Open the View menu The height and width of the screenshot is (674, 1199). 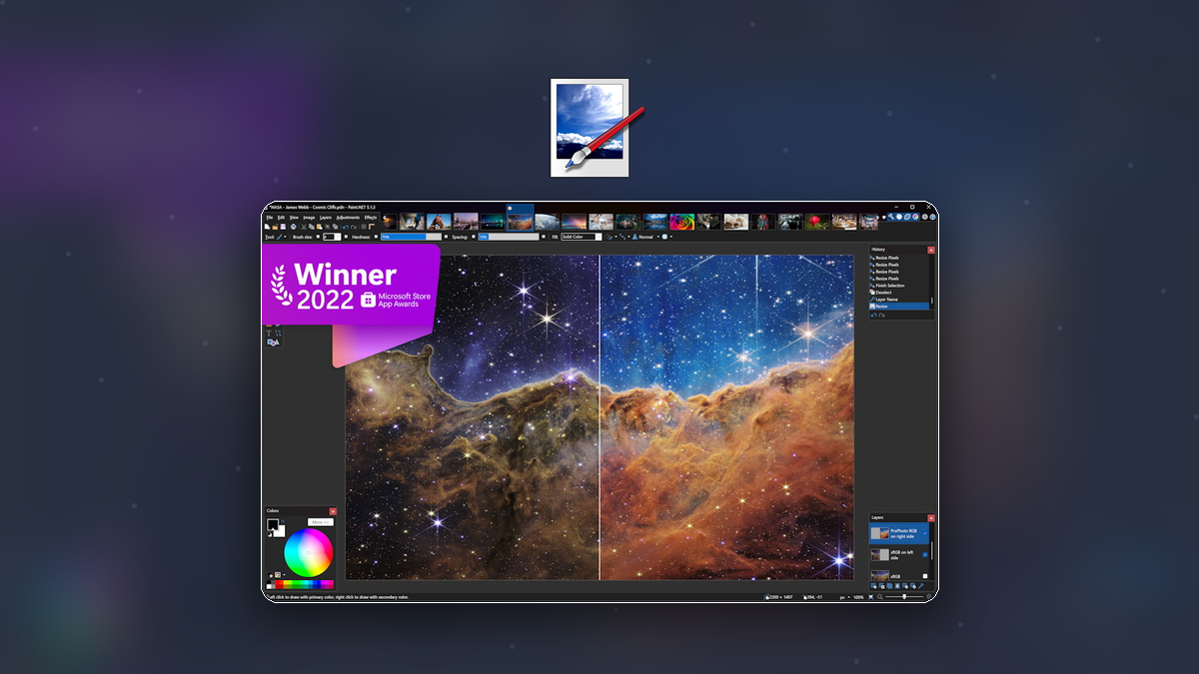click(294, 218)
